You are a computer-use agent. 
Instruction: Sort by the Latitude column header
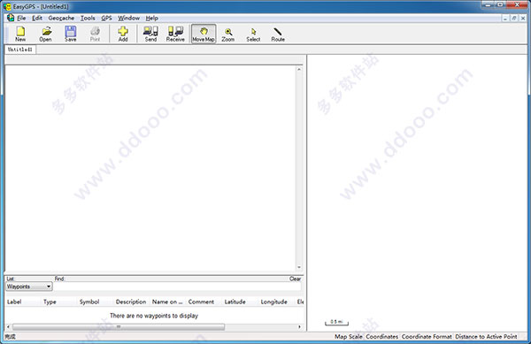[235, 302]
